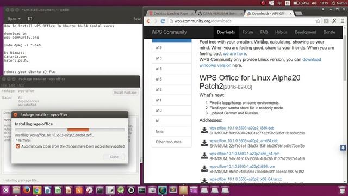Click the installing wps-office progress bar
The width and height of the screenshot is (348, 196).
point(70,130)
